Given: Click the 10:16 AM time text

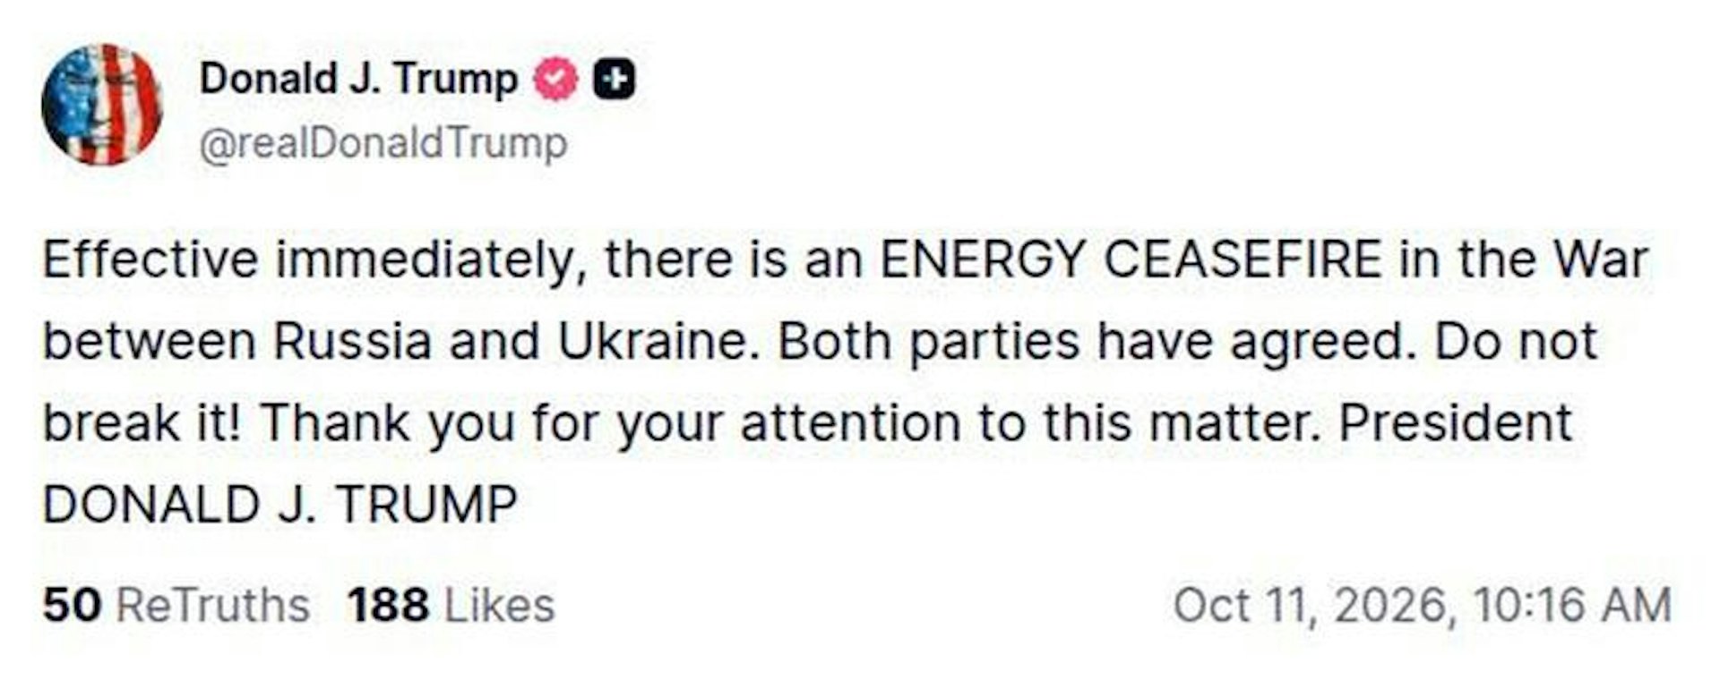Looking at the screenshot, I should coord(1571,605).
